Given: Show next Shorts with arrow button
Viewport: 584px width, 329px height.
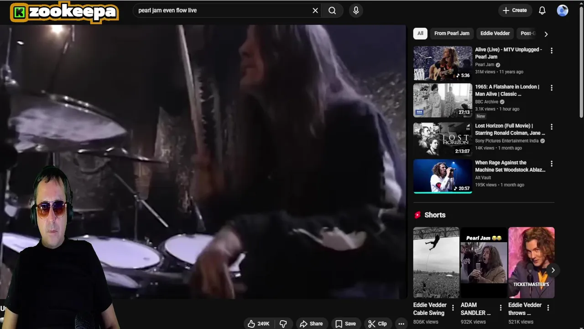Looking at the screenshot, I should 553,270.
